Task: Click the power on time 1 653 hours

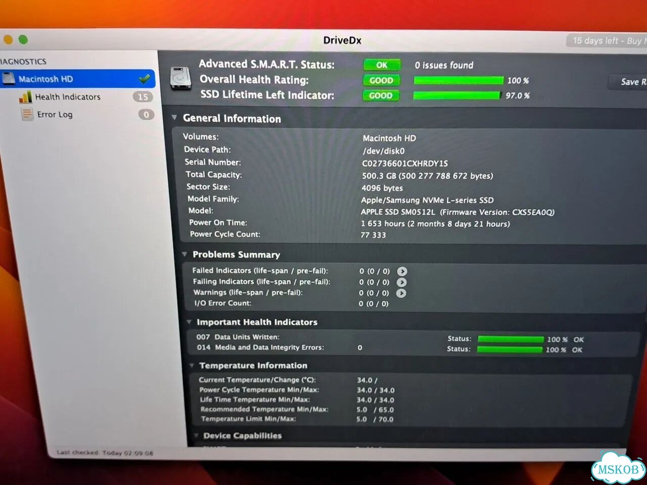Action: coord(435,224)
